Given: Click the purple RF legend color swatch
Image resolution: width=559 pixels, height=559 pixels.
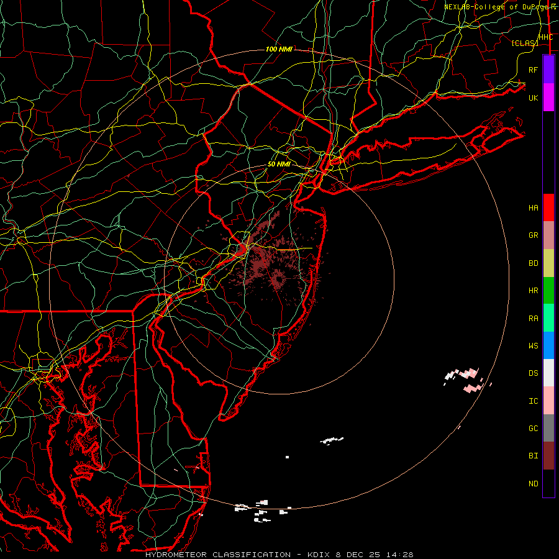Looking at the screenshot, I should pos(548,70).
